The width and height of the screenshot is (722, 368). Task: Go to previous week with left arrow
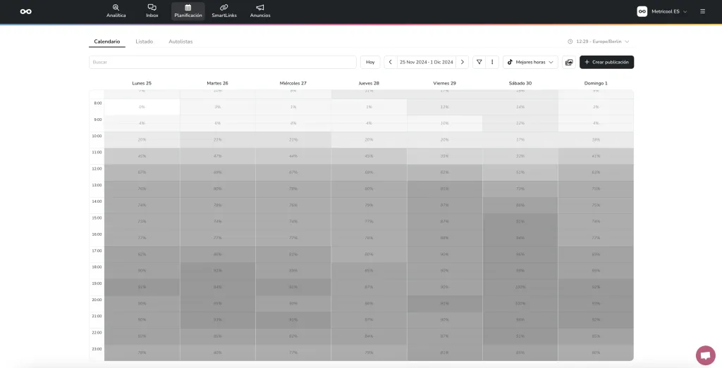[391, 62]
